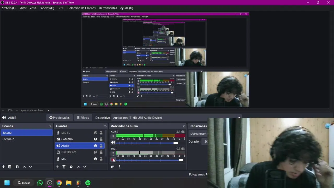Open Archivo menu
Screen dimensions: 334x188
9,8
